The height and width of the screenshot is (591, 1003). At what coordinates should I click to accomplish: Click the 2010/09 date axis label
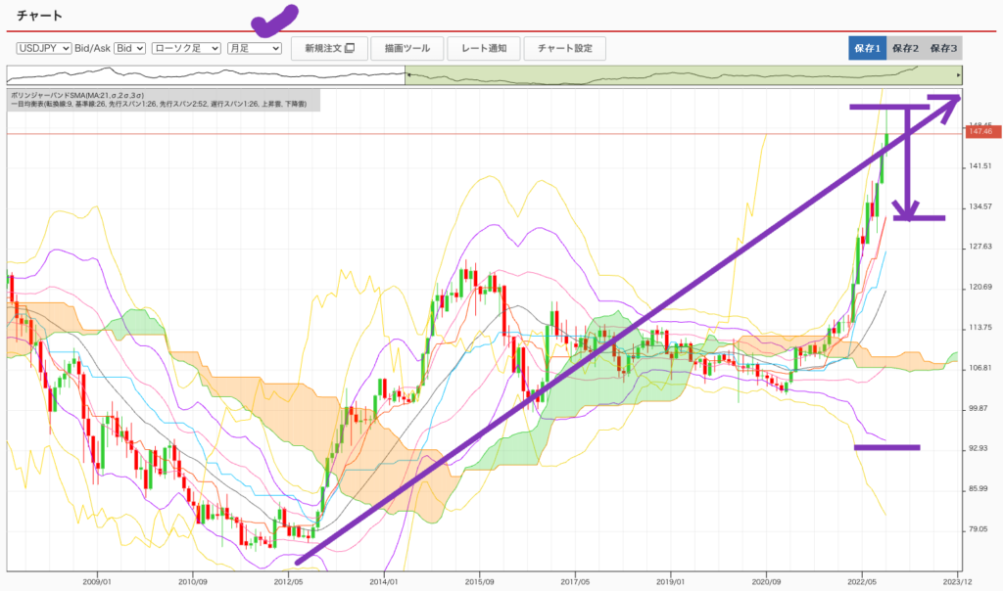(193, 582)
